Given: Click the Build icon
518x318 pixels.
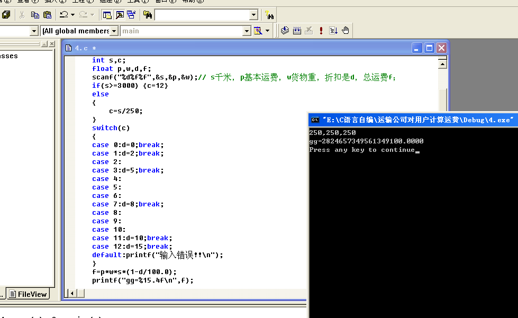Looking at the screenshot, I should 297,31.
